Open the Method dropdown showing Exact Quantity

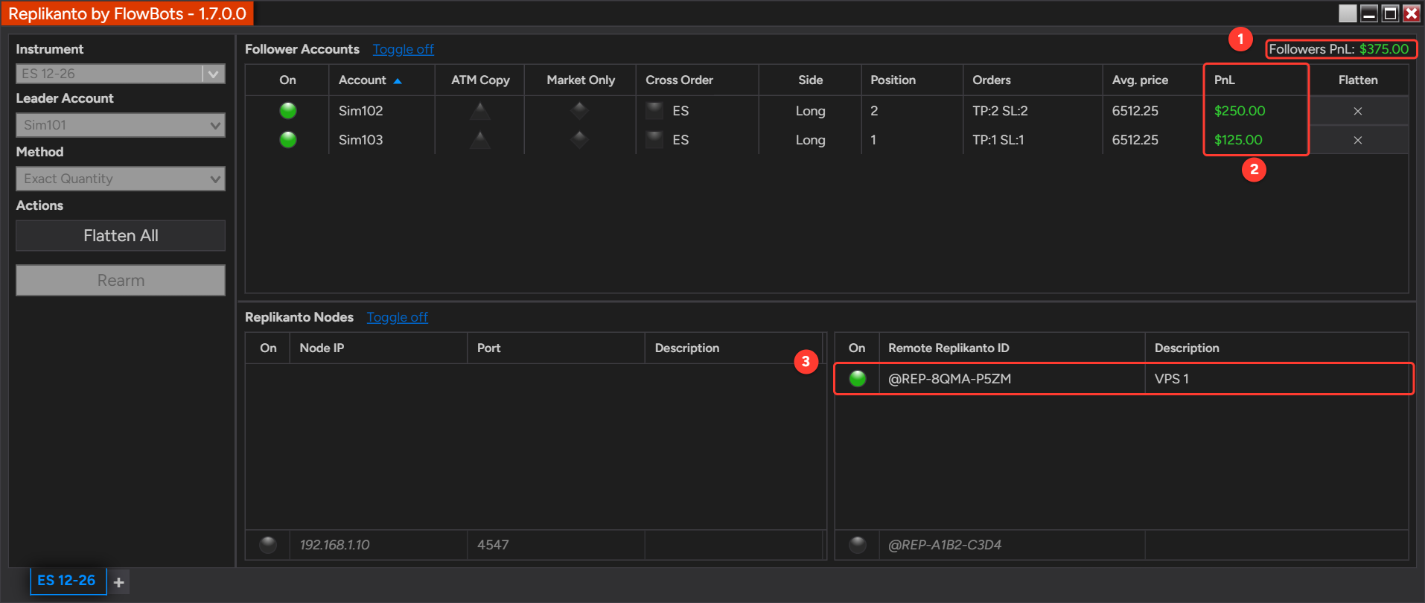pyautogui.click(x=121, y=179)
